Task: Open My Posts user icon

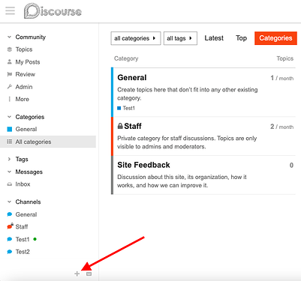Action: pyautogui.click(x=10, y=61)
